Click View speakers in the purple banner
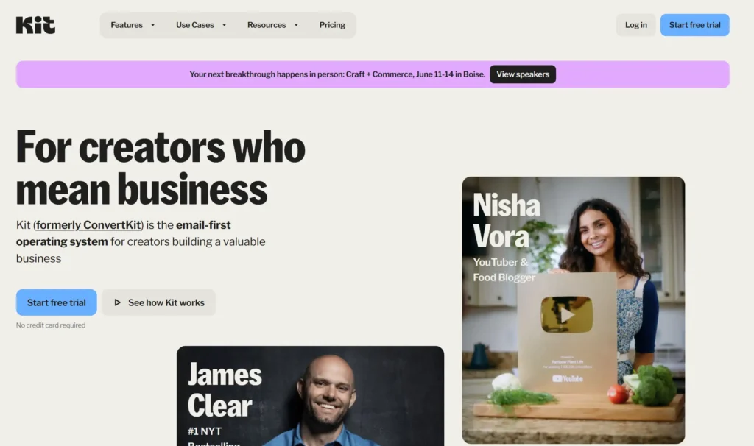 (523, 74)
